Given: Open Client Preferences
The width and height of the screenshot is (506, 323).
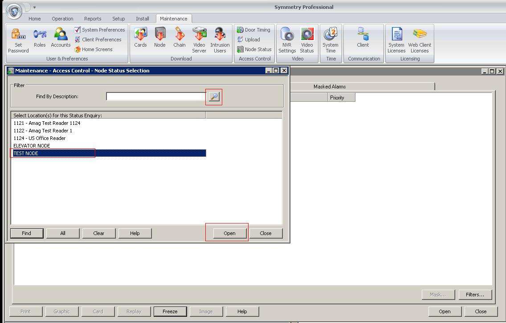Looking at the screenshot, I should 98,40.
